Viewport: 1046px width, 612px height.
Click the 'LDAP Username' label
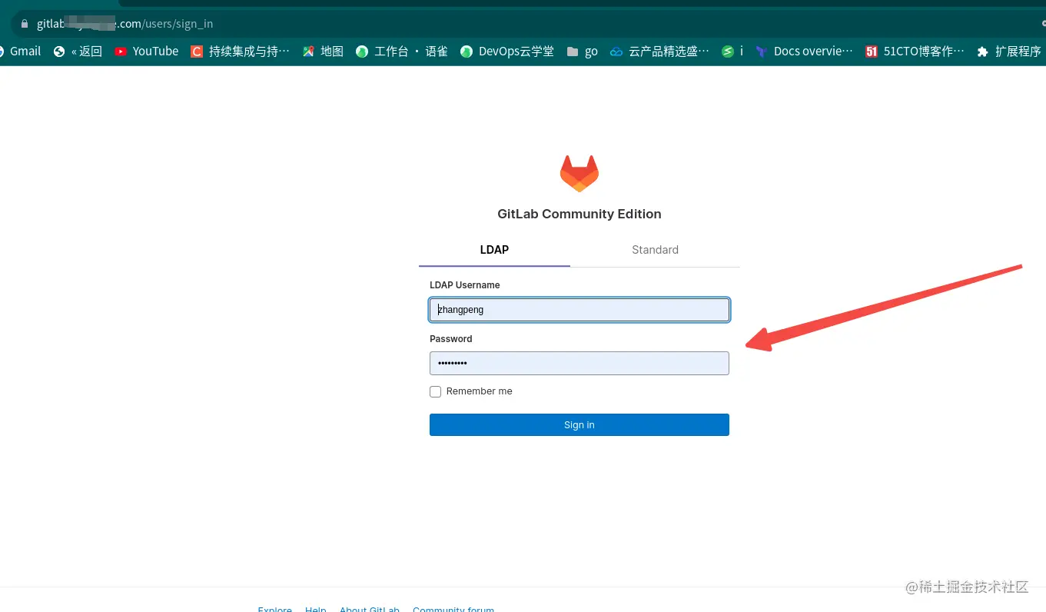[x=465, y=285]
